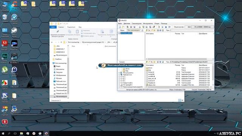Click the Save As icon in UltraISO toolbar
Viewport: 242px width, 136px height.
coord(135,27)
